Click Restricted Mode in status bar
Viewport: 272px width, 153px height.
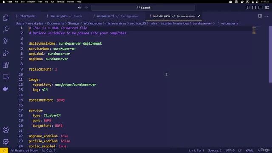tap(25, 150)
